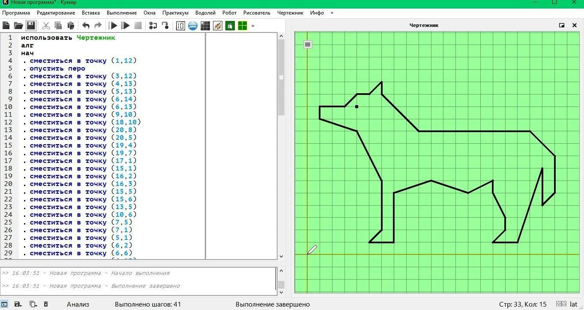The image size is (584, 310).
Task: Stop execution with the square stop icon
Action: tap(138, 26)
